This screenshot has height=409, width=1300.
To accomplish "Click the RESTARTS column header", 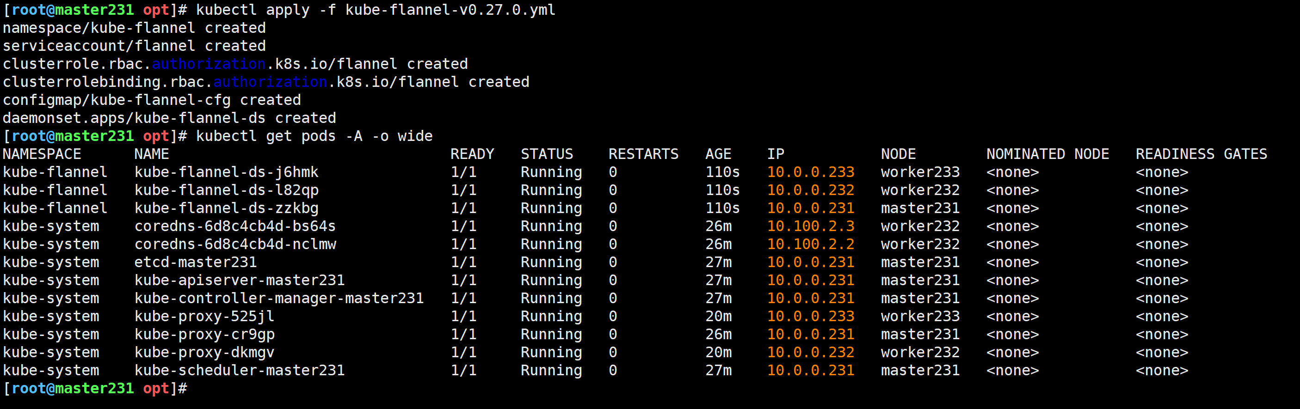I will point(643,154).
